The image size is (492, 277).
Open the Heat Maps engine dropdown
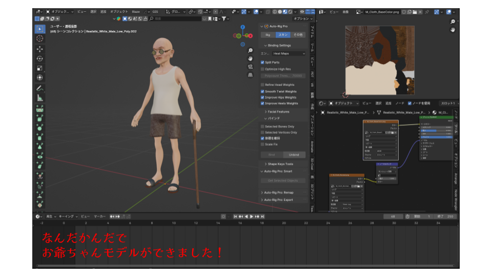coord(288,53)
